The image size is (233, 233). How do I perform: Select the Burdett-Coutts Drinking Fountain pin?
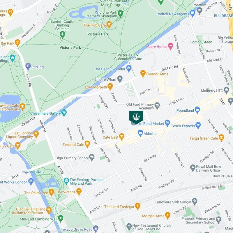[x=62, y=35]
